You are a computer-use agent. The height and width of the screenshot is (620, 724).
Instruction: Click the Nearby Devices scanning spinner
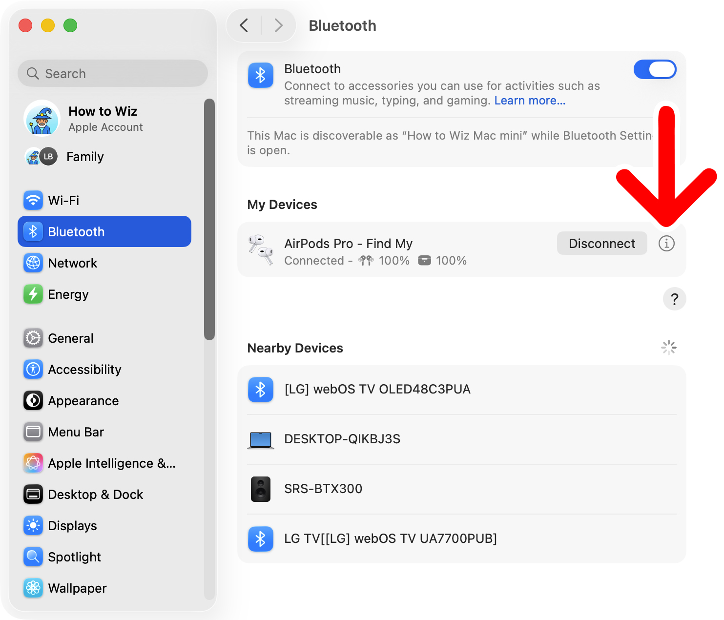tap(668, 347)
